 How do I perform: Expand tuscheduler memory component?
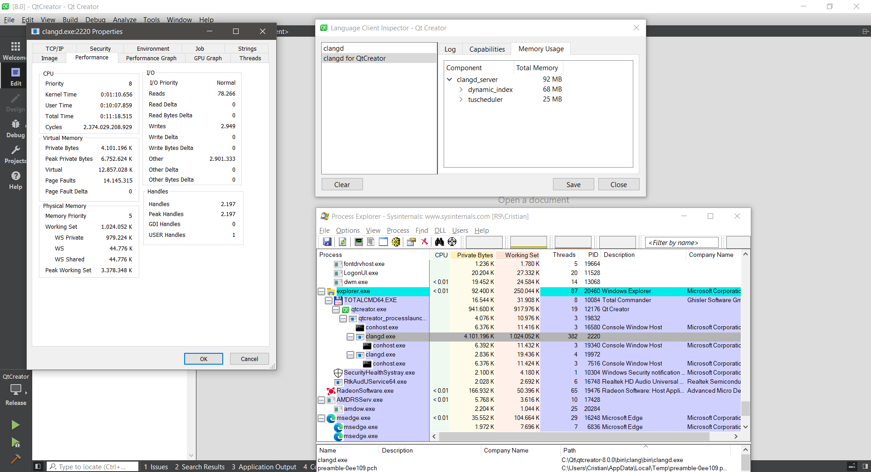(x=461, y=99)
